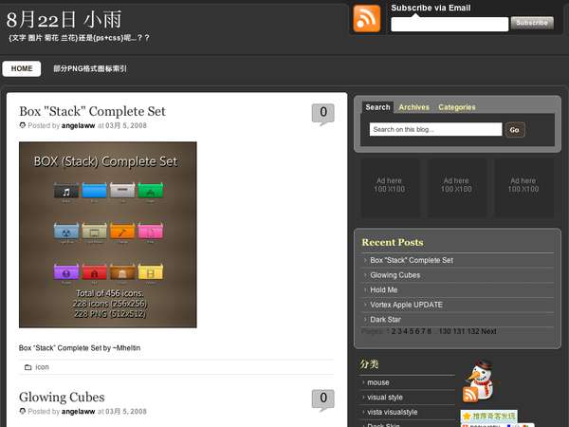This screenshot has height=427, width=569.
Task: Open the visual style category
Action: tap(385, 398)
